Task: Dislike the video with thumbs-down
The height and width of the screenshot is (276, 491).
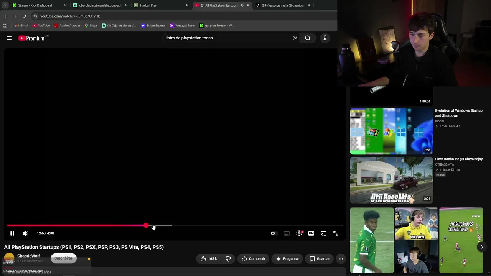Action: pos(228,259)
